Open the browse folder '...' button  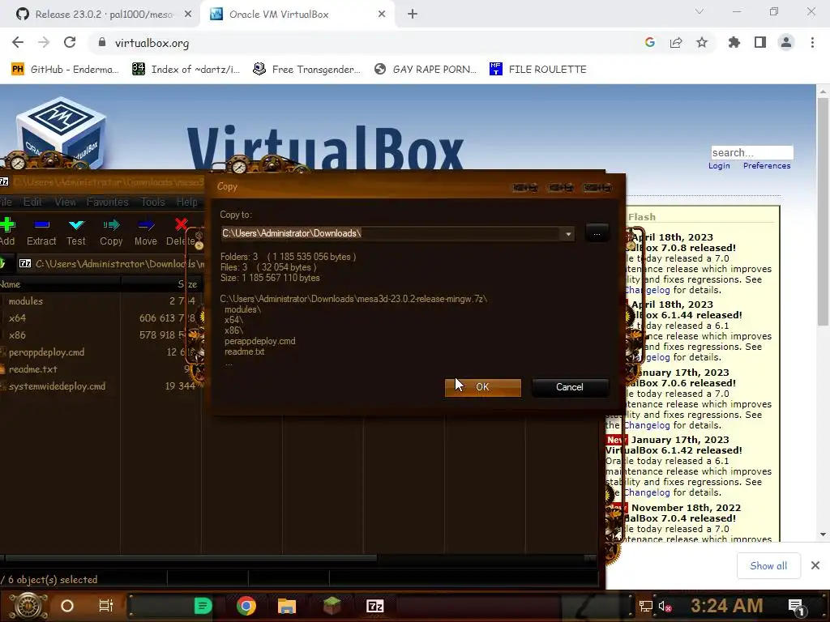click(597, 233)
